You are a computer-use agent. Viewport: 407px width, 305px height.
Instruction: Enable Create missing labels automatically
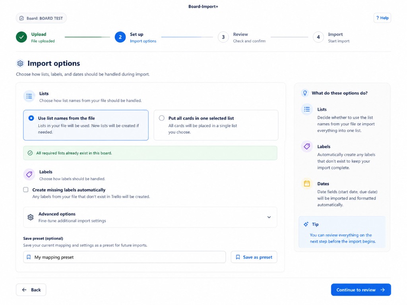[x=26, y=190]
